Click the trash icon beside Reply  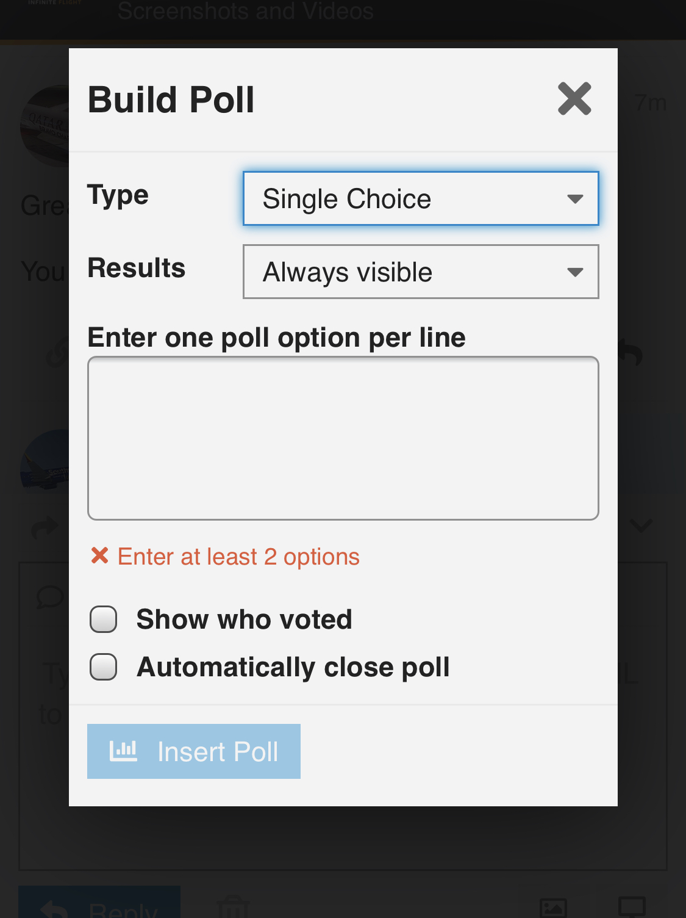(232, 908)
